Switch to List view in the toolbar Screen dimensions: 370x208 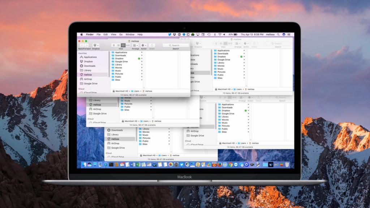118,45
